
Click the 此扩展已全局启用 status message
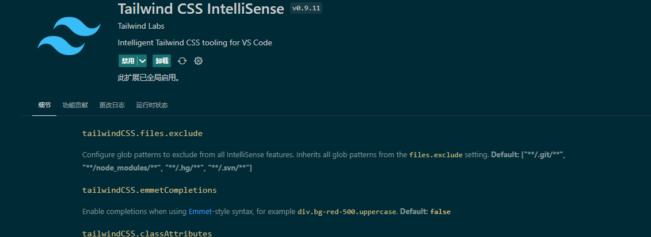pyautogui.click(x=149, y=77)
